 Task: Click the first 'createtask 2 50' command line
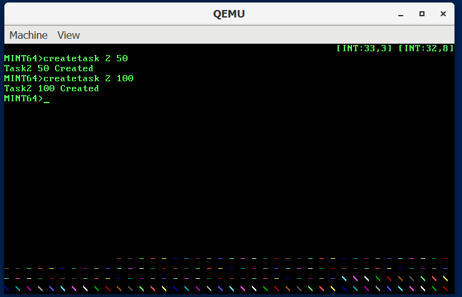click(x=66, y=58)
